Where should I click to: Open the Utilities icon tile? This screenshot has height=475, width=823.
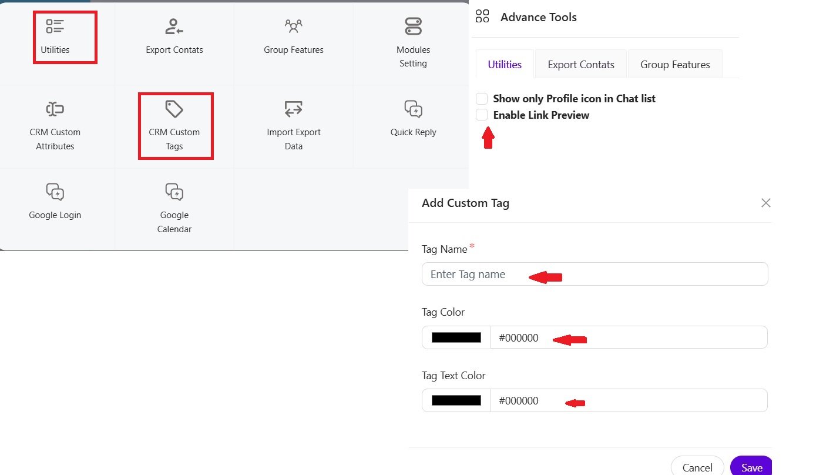tap(55, 26)
